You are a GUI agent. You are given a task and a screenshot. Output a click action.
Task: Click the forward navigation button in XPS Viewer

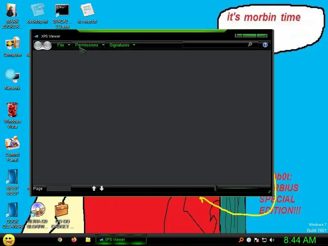tap(47, 45)
